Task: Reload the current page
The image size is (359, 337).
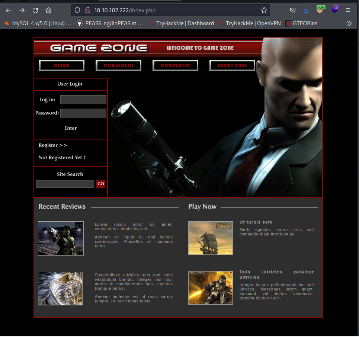Action: [x=35, y=10]
